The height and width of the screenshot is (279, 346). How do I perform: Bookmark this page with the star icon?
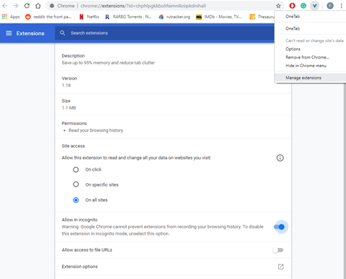pyautogui.click(x=278, y=6)
